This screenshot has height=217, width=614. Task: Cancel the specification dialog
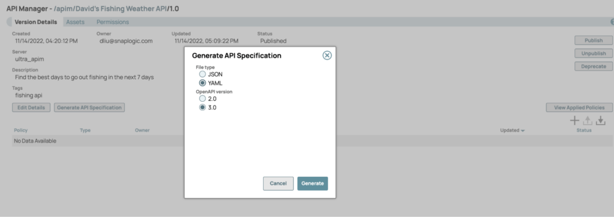pos(278,183)
